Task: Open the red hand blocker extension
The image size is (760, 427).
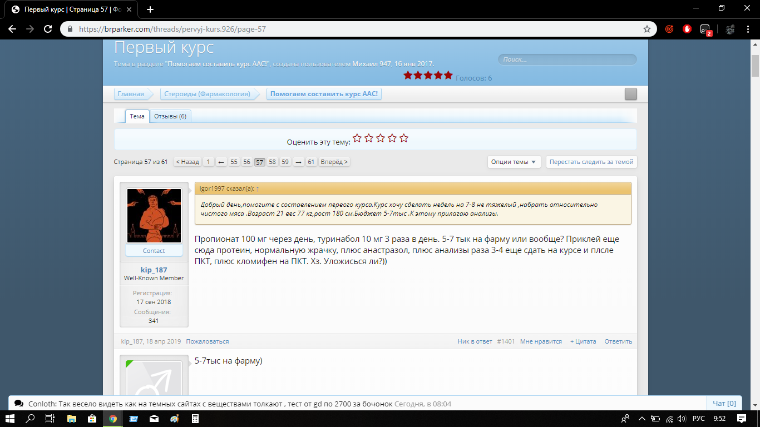Action: coord(687,29)
